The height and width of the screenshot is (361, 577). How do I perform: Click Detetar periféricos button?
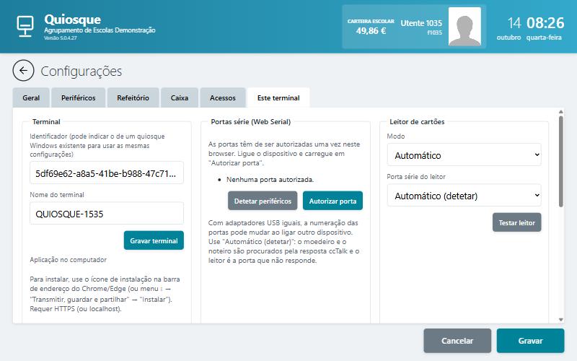pyautogui.click(x=263, y=201)
